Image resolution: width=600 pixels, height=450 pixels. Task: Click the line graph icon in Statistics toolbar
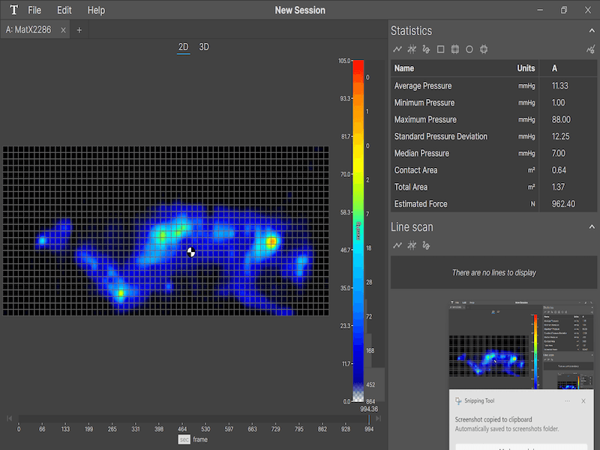pos(397,49)
